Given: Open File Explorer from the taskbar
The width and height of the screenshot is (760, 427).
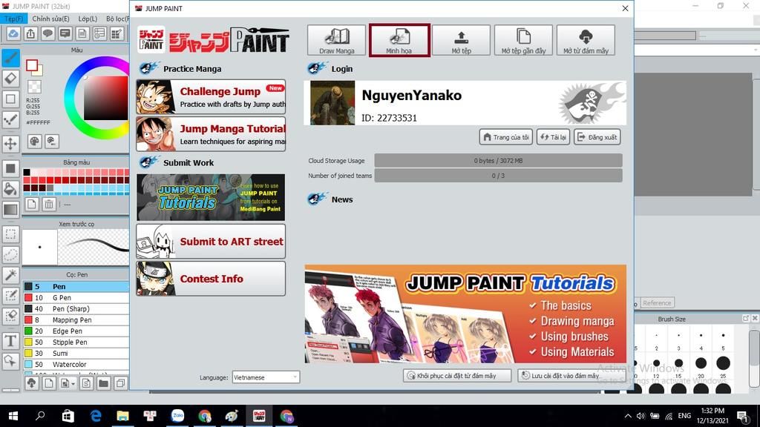Looking at the screenshot, I should click(122, 416).
